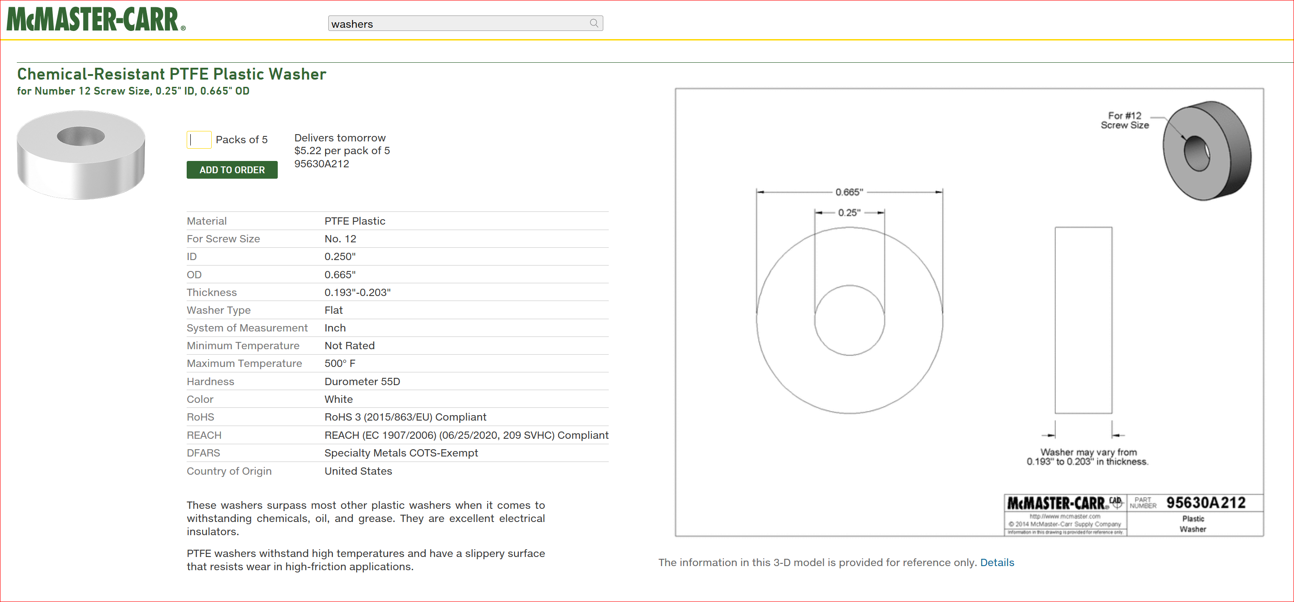
Task: Open the Details link below the drawing
Action: [997, 562]
